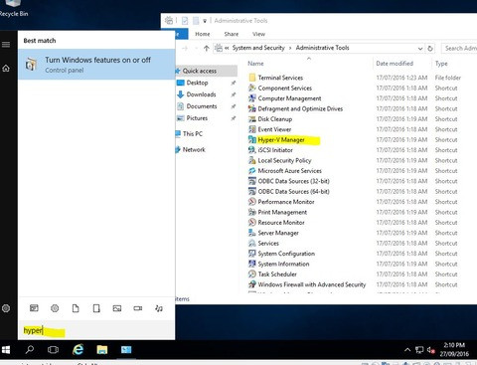Open the Start menu hamburger icon
Image resolution: width=477 pixels, height=365 pixels.
(6, 45)
